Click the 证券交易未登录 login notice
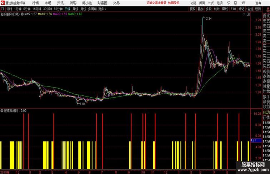 click(156, 3)
